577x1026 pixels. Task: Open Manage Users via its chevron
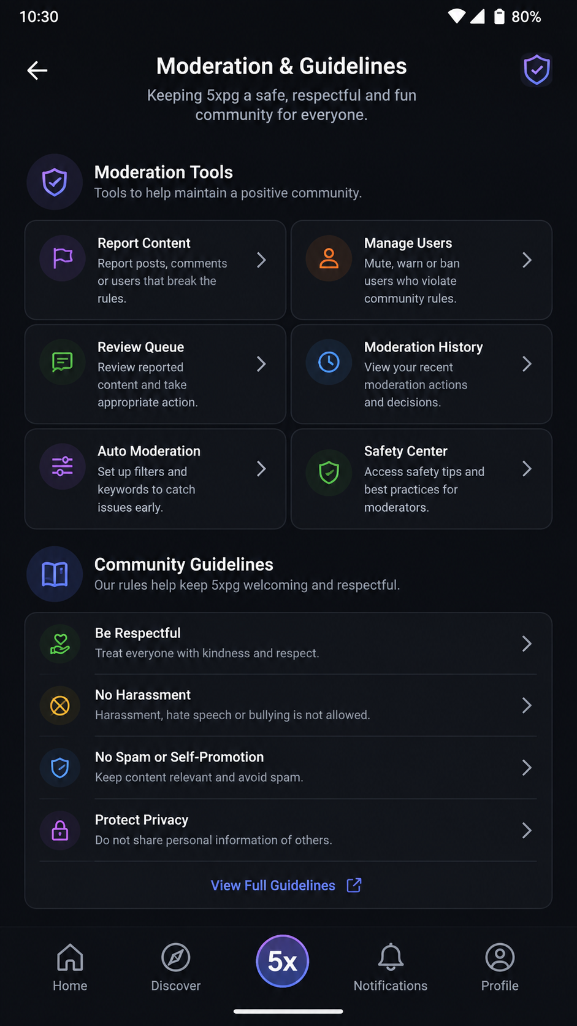pyautogui.click(x=527, y=260)
